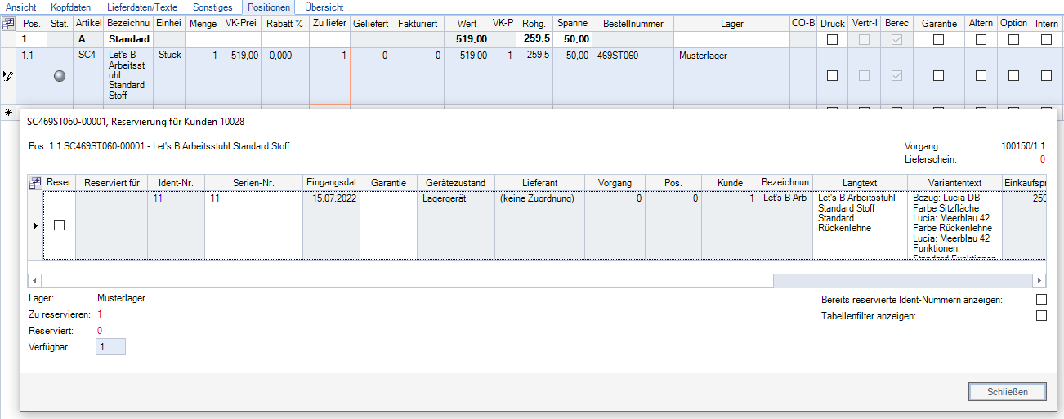Click the row arrow indicator in reservation table
This screenshot has height=419, width=1064.
[35, 225]
